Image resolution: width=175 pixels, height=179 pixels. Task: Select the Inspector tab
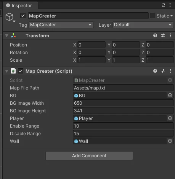[x=20, y=6]
